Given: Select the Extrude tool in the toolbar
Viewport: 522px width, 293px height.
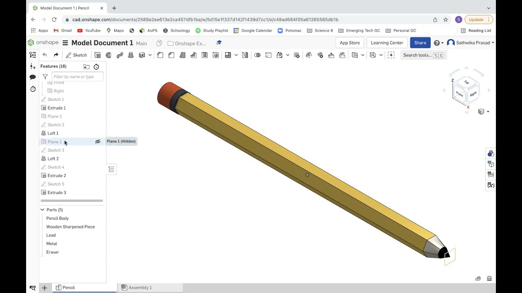Looking at the screenshot, I should pyautogui.click(x=97, y=55).
